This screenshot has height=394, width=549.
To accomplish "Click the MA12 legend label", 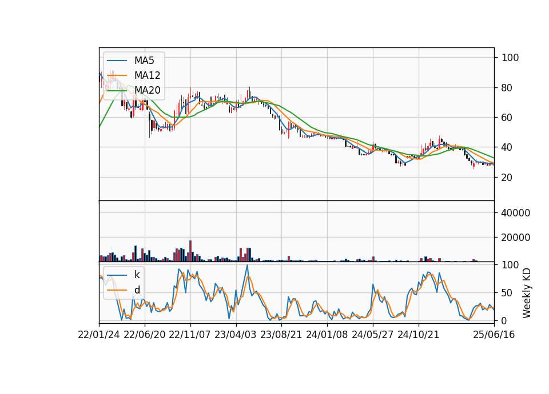I will pyautogui.click(x=147, y=75).
